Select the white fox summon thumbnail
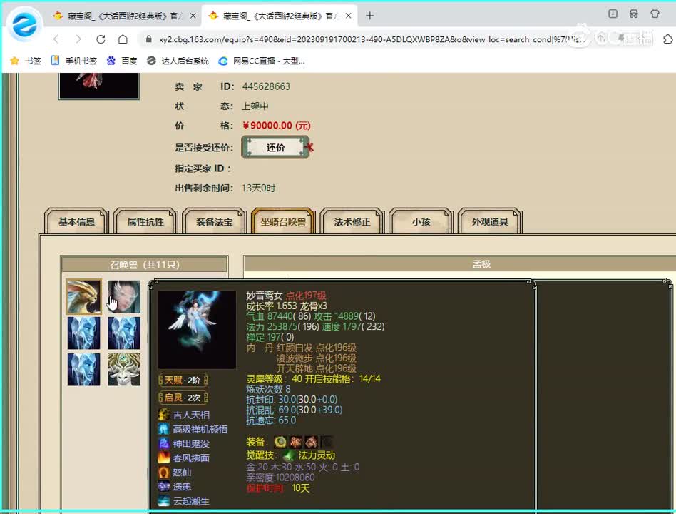The width and height of the screenshot is (676, 514). (x=124, y=369)
